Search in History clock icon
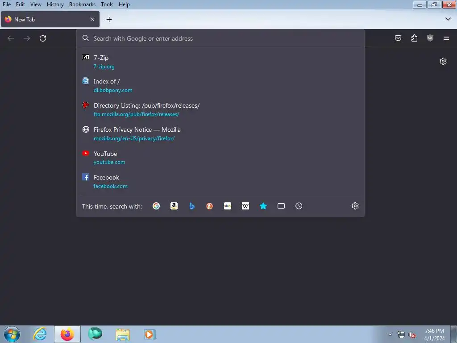The image size is (457, 343). point(299,206)
